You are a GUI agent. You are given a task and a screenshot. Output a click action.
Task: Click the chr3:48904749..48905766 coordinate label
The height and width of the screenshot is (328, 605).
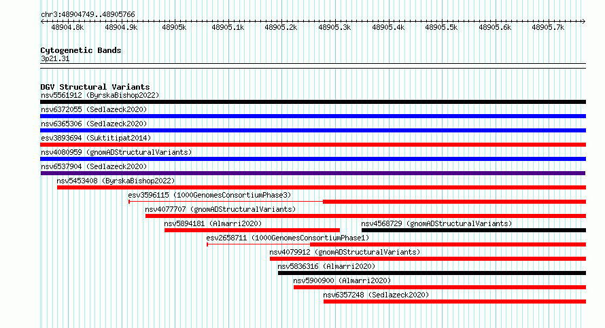coord(88,15)
